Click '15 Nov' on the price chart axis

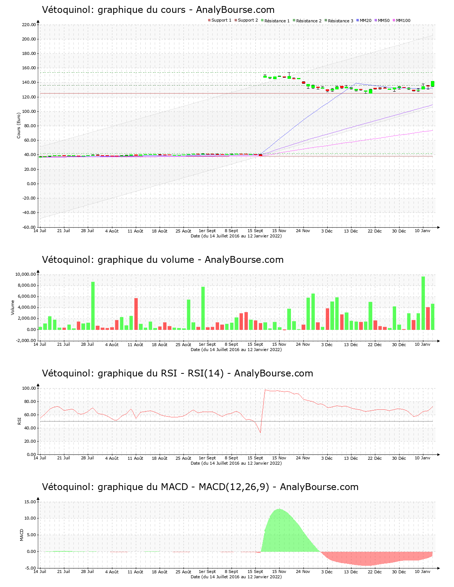click(x=279, y=231)
